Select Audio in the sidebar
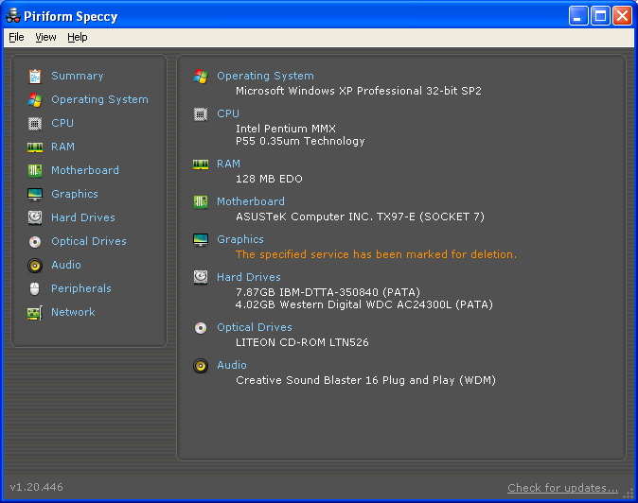638x503 pixels. [x=66, y=265]
